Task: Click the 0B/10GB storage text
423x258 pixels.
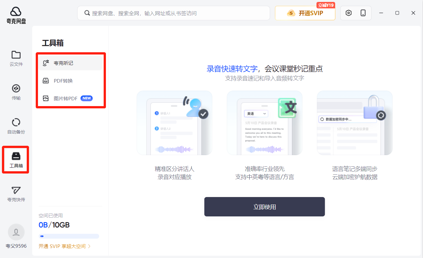Action: tap(54, 225)
